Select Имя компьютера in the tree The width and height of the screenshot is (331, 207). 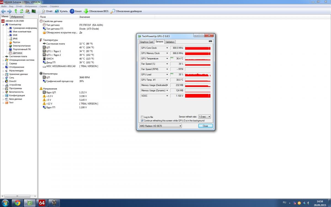click(20, 31)
